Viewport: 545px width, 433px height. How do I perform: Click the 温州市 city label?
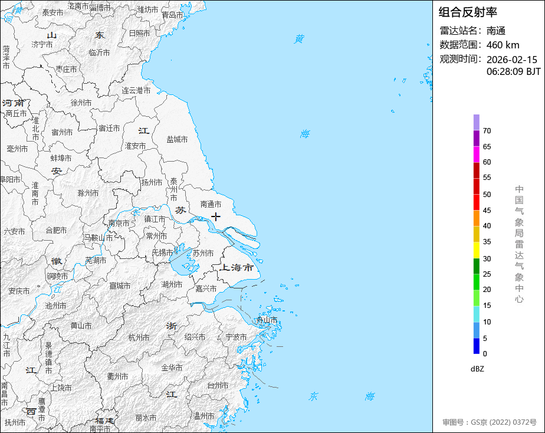(x=203, y=416)
